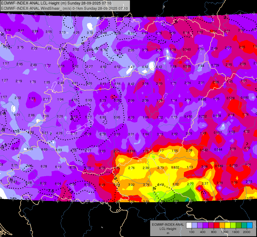This screenshot has height=237, width=257.
Task: Click wind shear value 8.55
Action: 87,185
